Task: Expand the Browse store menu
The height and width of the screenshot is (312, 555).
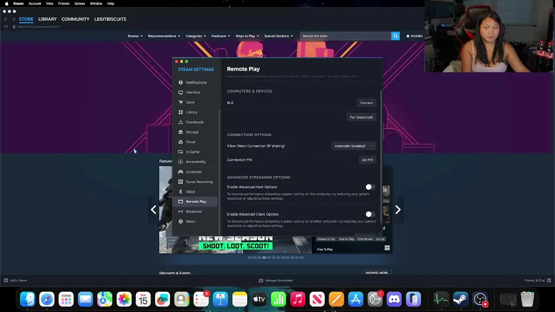Action: [x=135, y=36]
